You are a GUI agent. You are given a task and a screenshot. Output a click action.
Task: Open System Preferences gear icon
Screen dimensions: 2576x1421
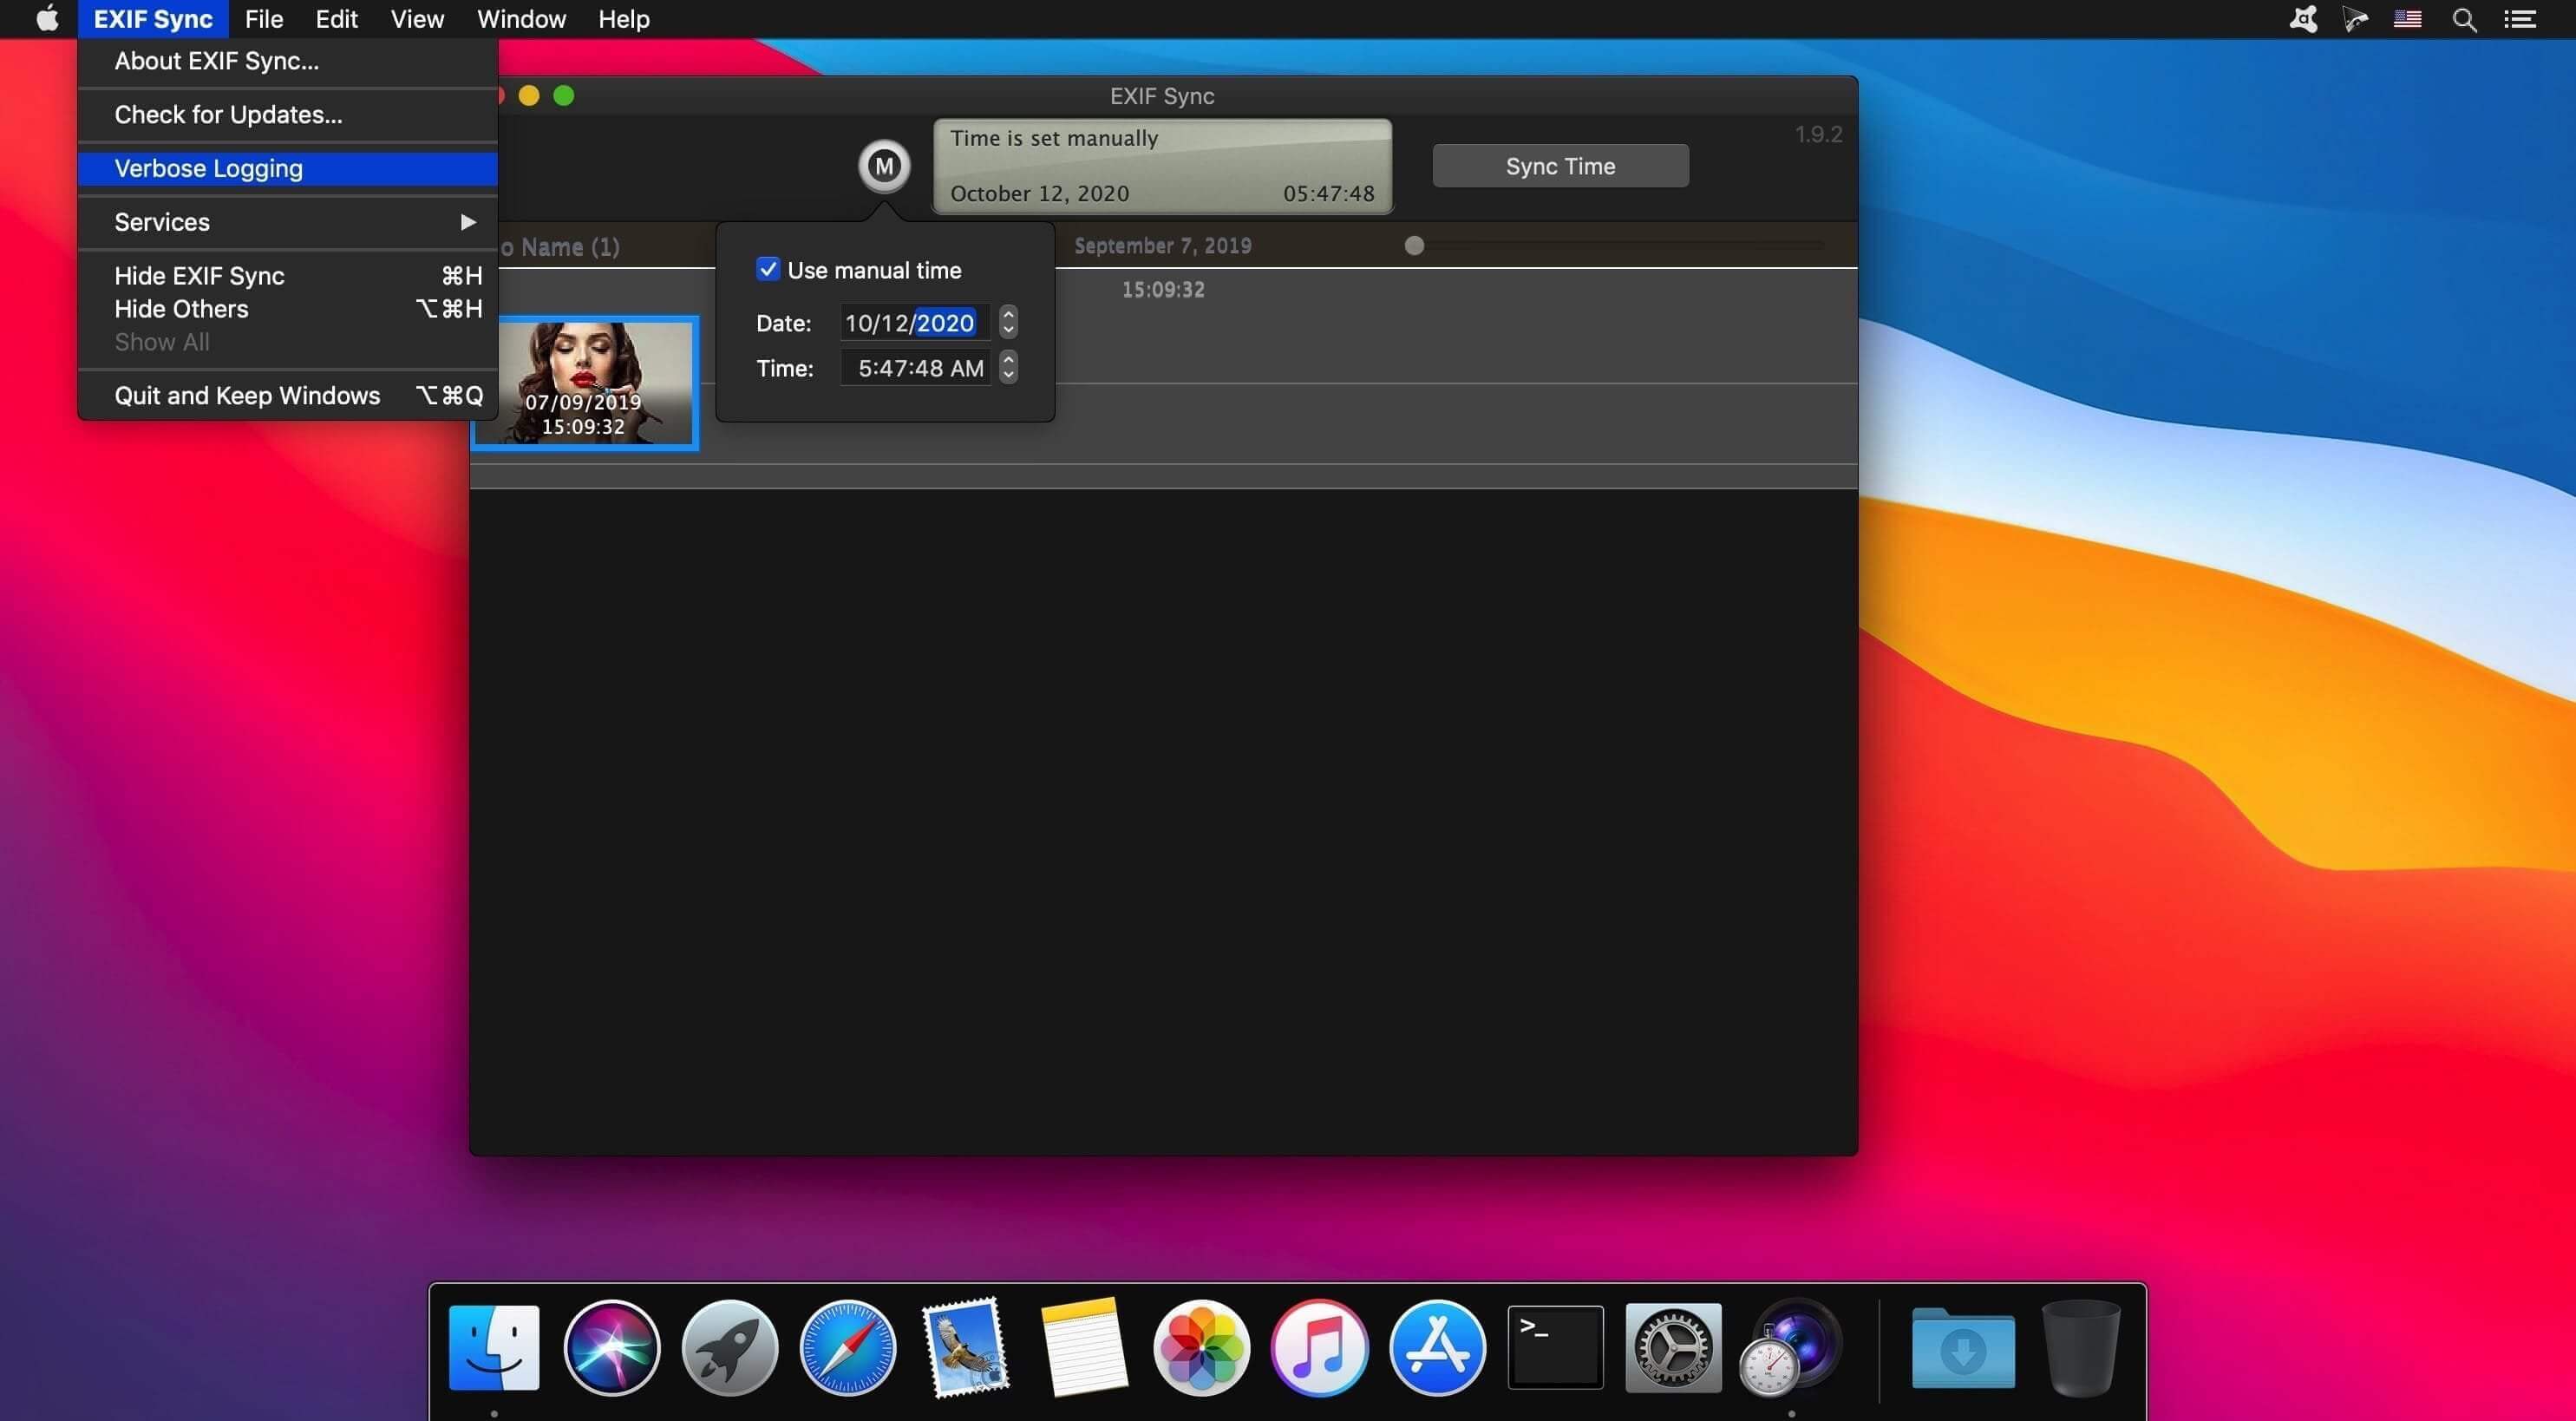coord(1673,1347)
